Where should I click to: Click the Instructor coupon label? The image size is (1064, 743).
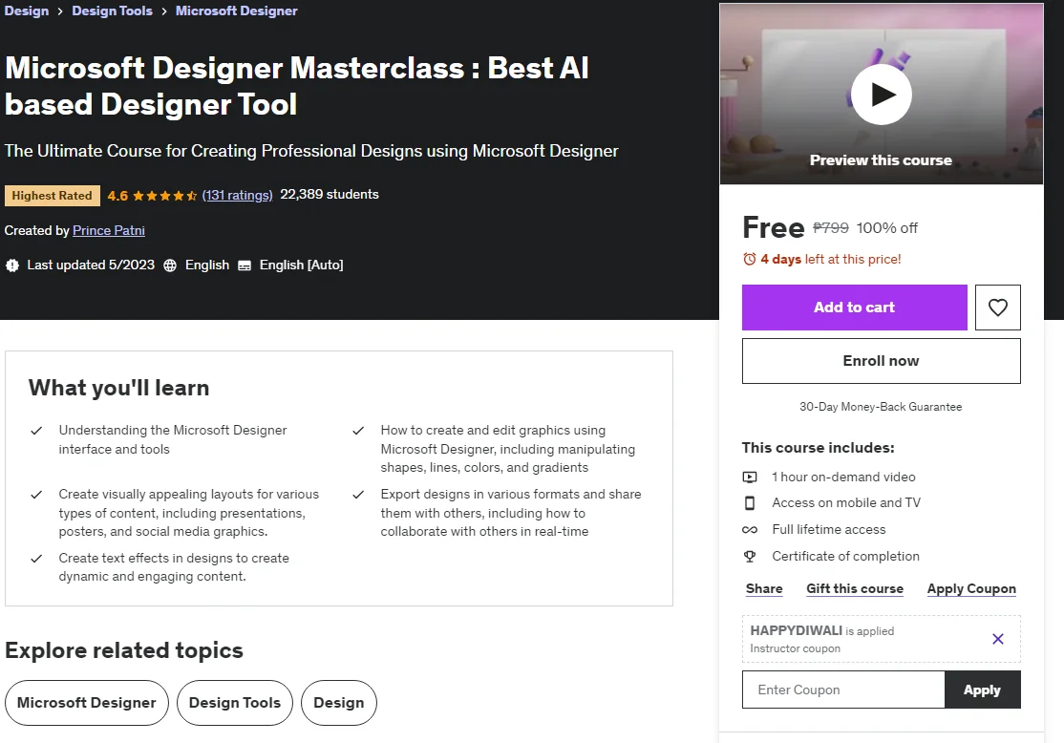tap(796, 648)
